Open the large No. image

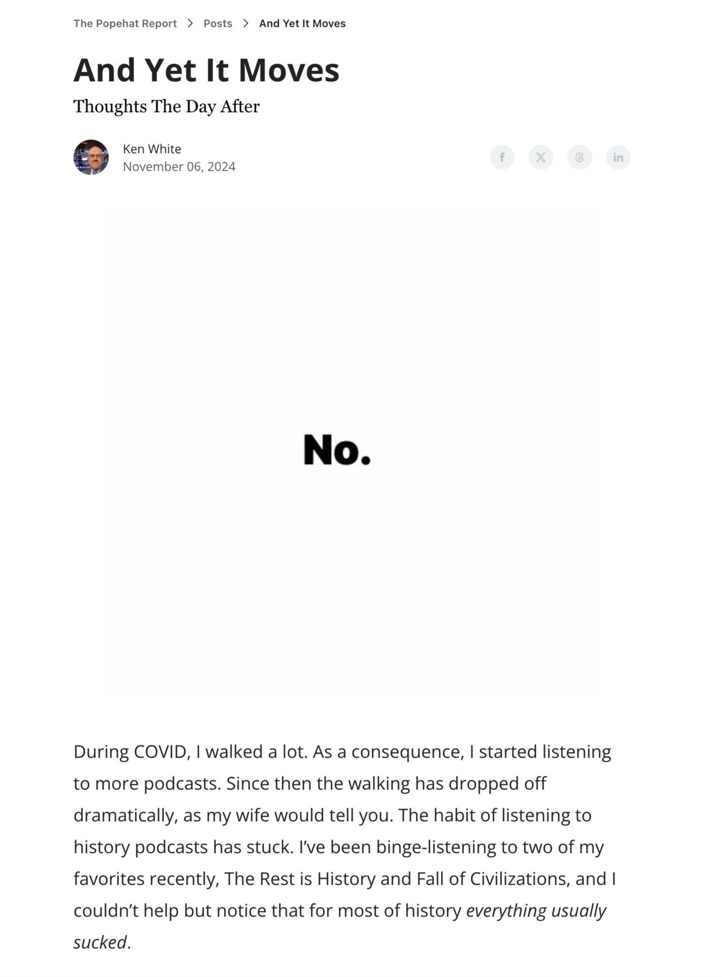352,451
